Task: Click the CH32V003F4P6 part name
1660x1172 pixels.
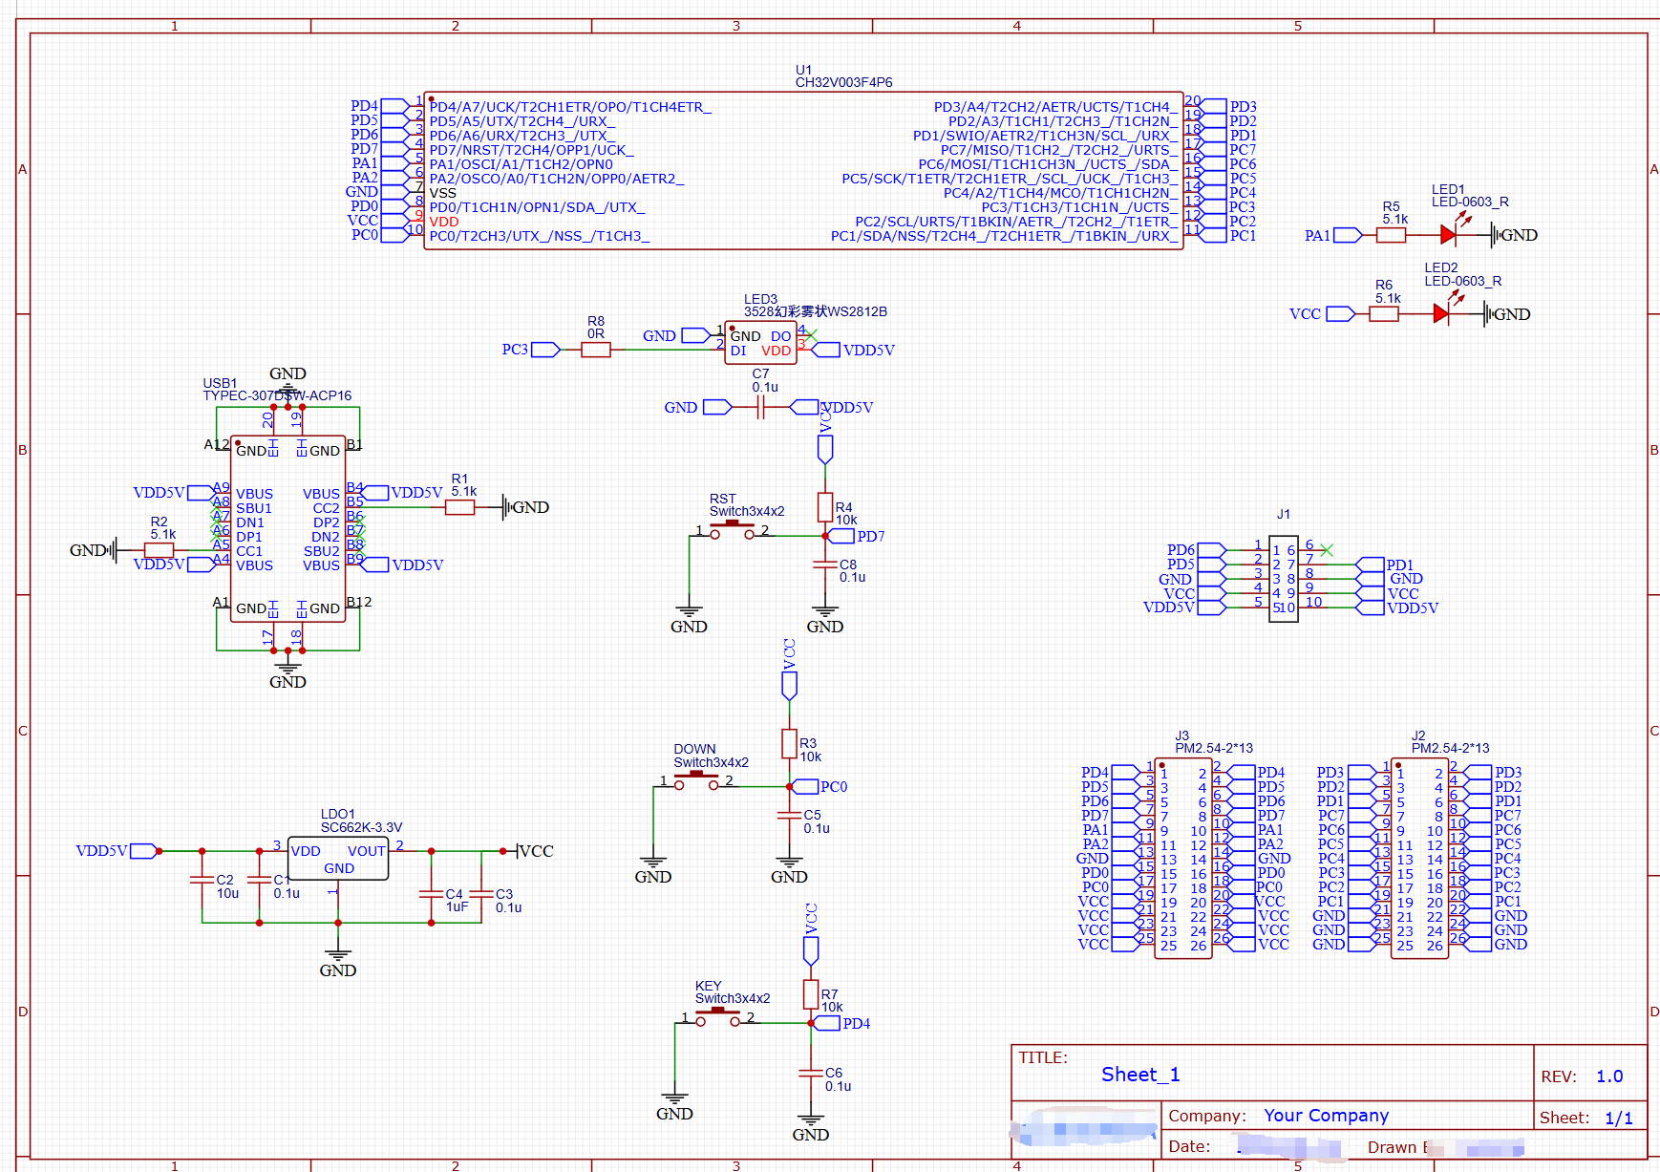Action: click(x=844, y=82)
